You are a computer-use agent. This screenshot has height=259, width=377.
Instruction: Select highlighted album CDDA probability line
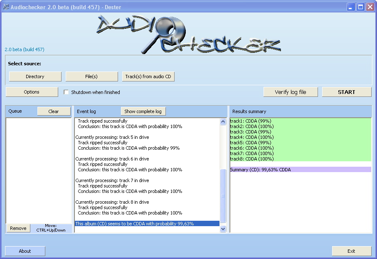point(147,224)
